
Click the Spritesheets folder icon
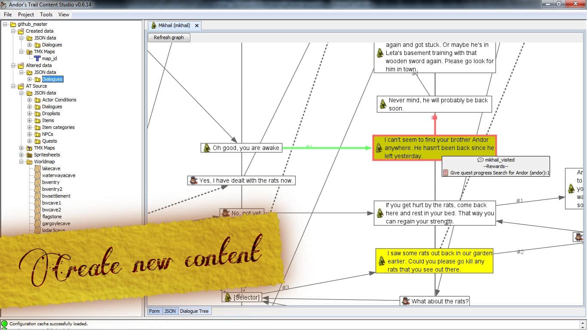click(x=30, y=155)
